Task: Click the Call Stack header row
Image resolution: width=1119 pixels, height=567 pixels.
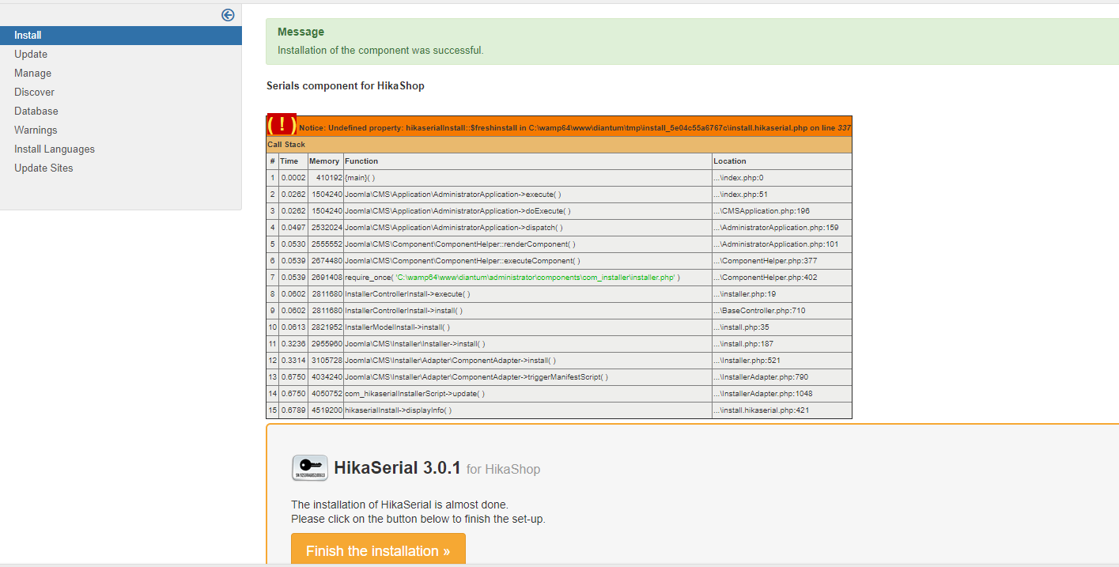Action: [559, 145]
